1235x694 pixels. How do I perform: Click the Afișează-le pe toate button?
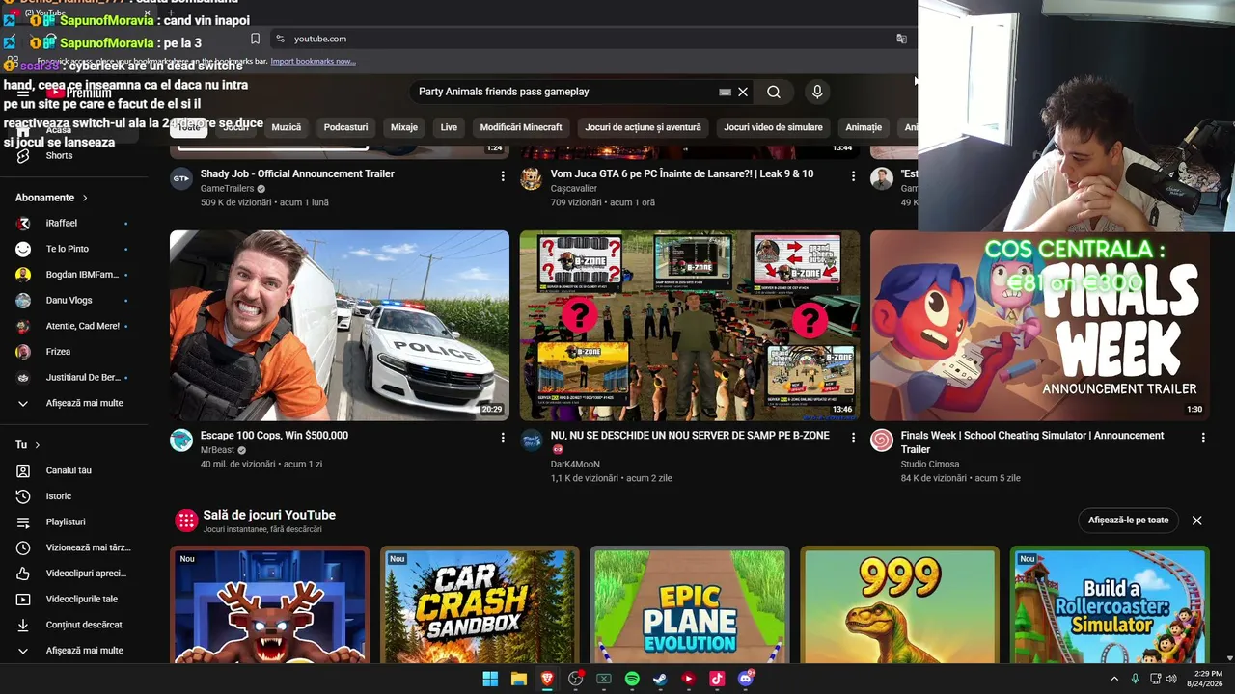(x=1128, y=520)
